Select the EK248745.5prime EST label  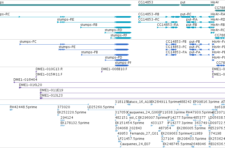[177, 144]
